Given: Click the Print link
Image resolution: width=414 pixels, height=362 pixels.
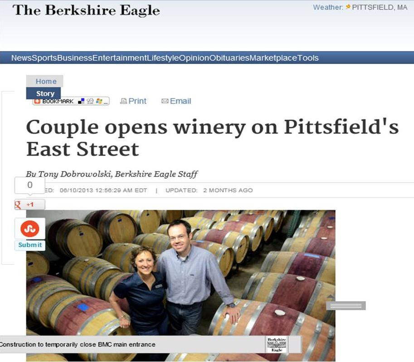Looking at the screenshot, I should pos(137,101).
